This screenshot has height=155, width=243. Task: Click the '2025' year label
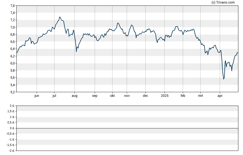(164, 96)
